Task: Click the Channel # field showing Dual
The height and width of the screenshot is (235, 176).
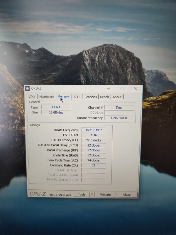Action: tap(119, 108)
